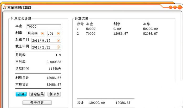Click the 月利率 value 1 %
The image size is (183, 108).
(x=58, y=55)
